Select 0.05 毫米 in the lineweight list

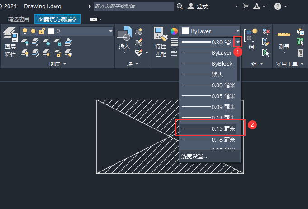[208, 96]
